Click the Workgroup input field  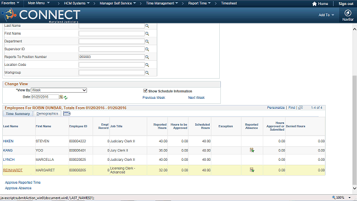click(112, 73)
